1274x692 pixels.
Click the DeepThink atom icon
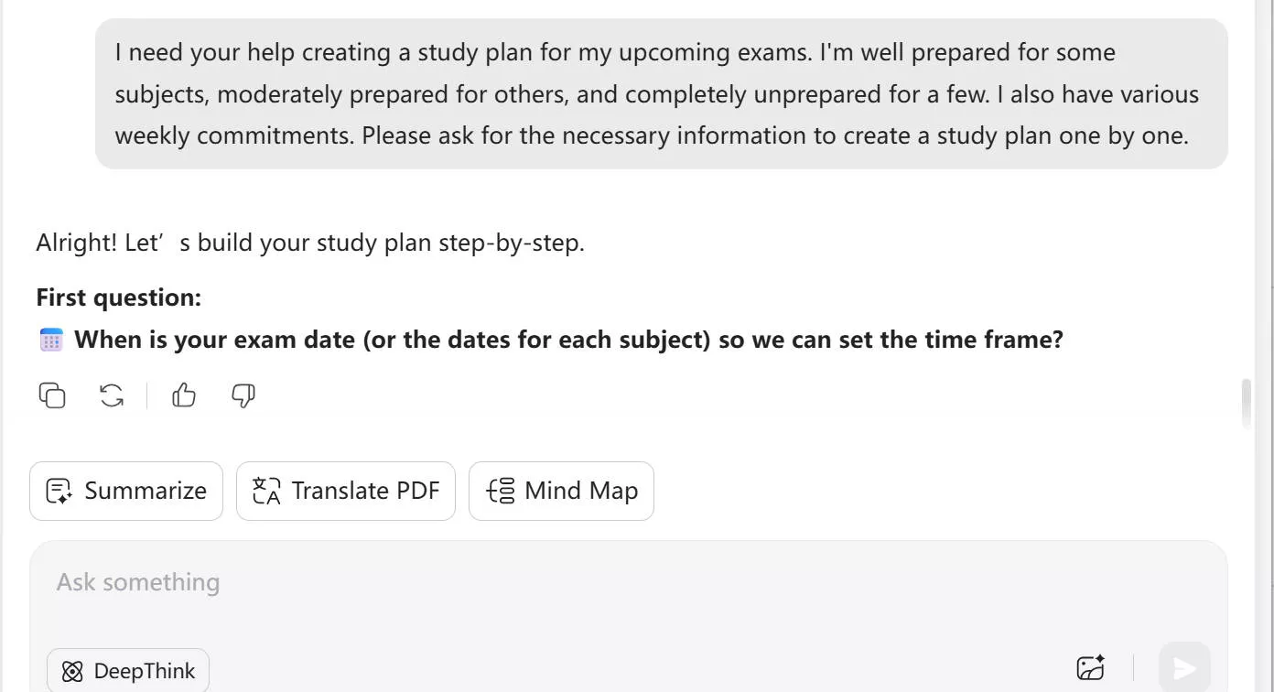point(71,670)
